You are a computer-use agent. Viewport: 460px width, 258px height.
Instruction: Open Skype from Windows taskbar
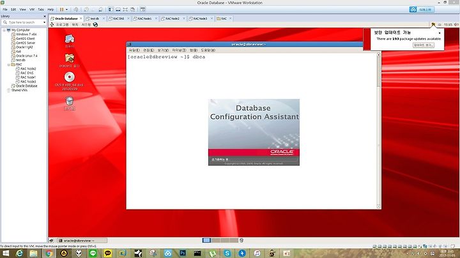pyautogui.click(x=227, y=254)
